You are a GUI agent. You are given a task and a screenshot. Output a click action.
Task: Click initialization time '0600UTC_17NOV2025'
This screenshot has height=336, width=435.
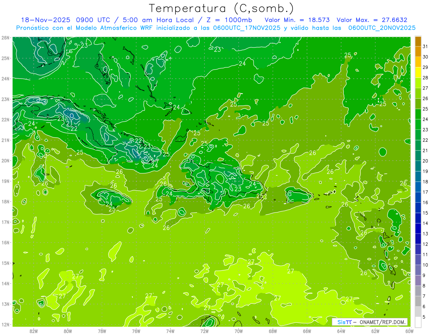pyautogui.click(x=246, y=28)
